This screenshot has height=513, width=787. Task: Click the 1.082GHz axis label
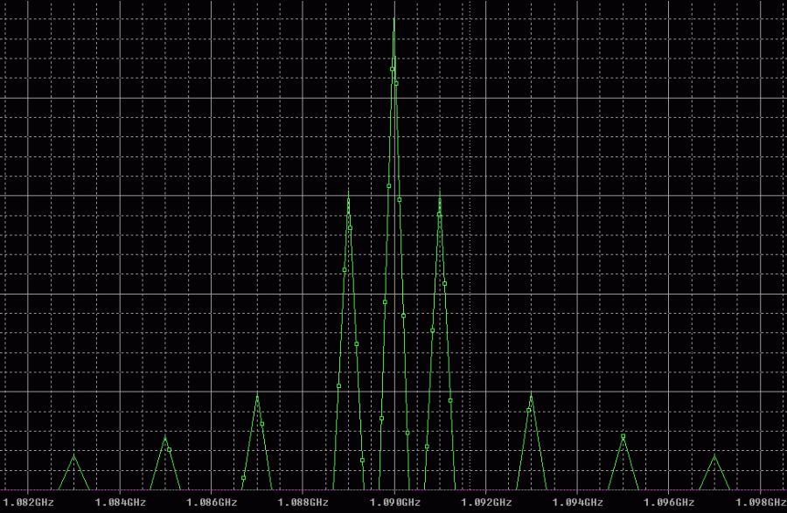coord(28,502)
